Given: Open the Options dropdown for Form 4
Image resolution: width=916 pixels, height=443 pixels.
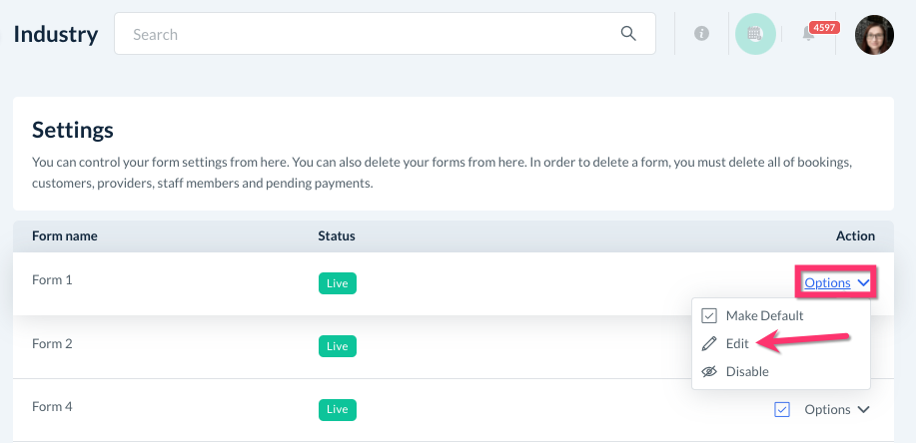Looking at the screenshot, I should coord(827,409).
